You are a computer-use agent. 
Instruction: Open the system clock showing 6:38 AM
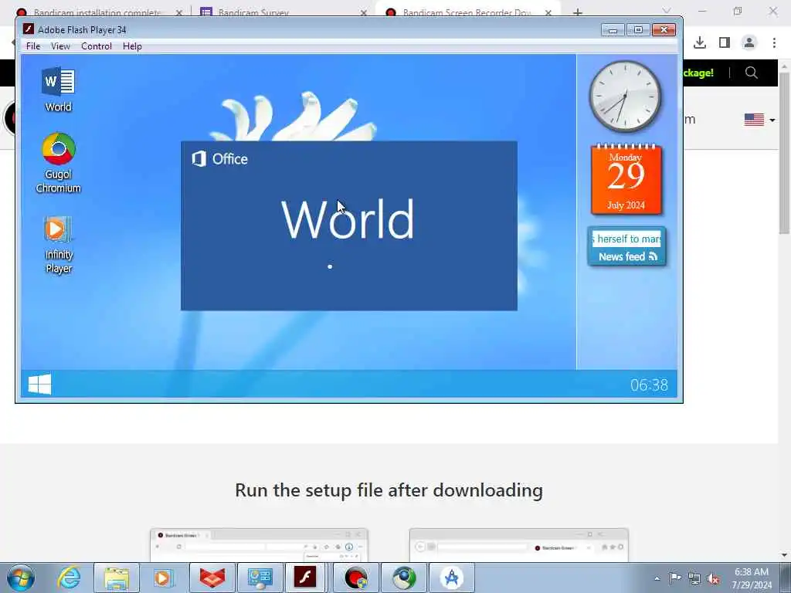pyautogui.click(x=752, y=578)
